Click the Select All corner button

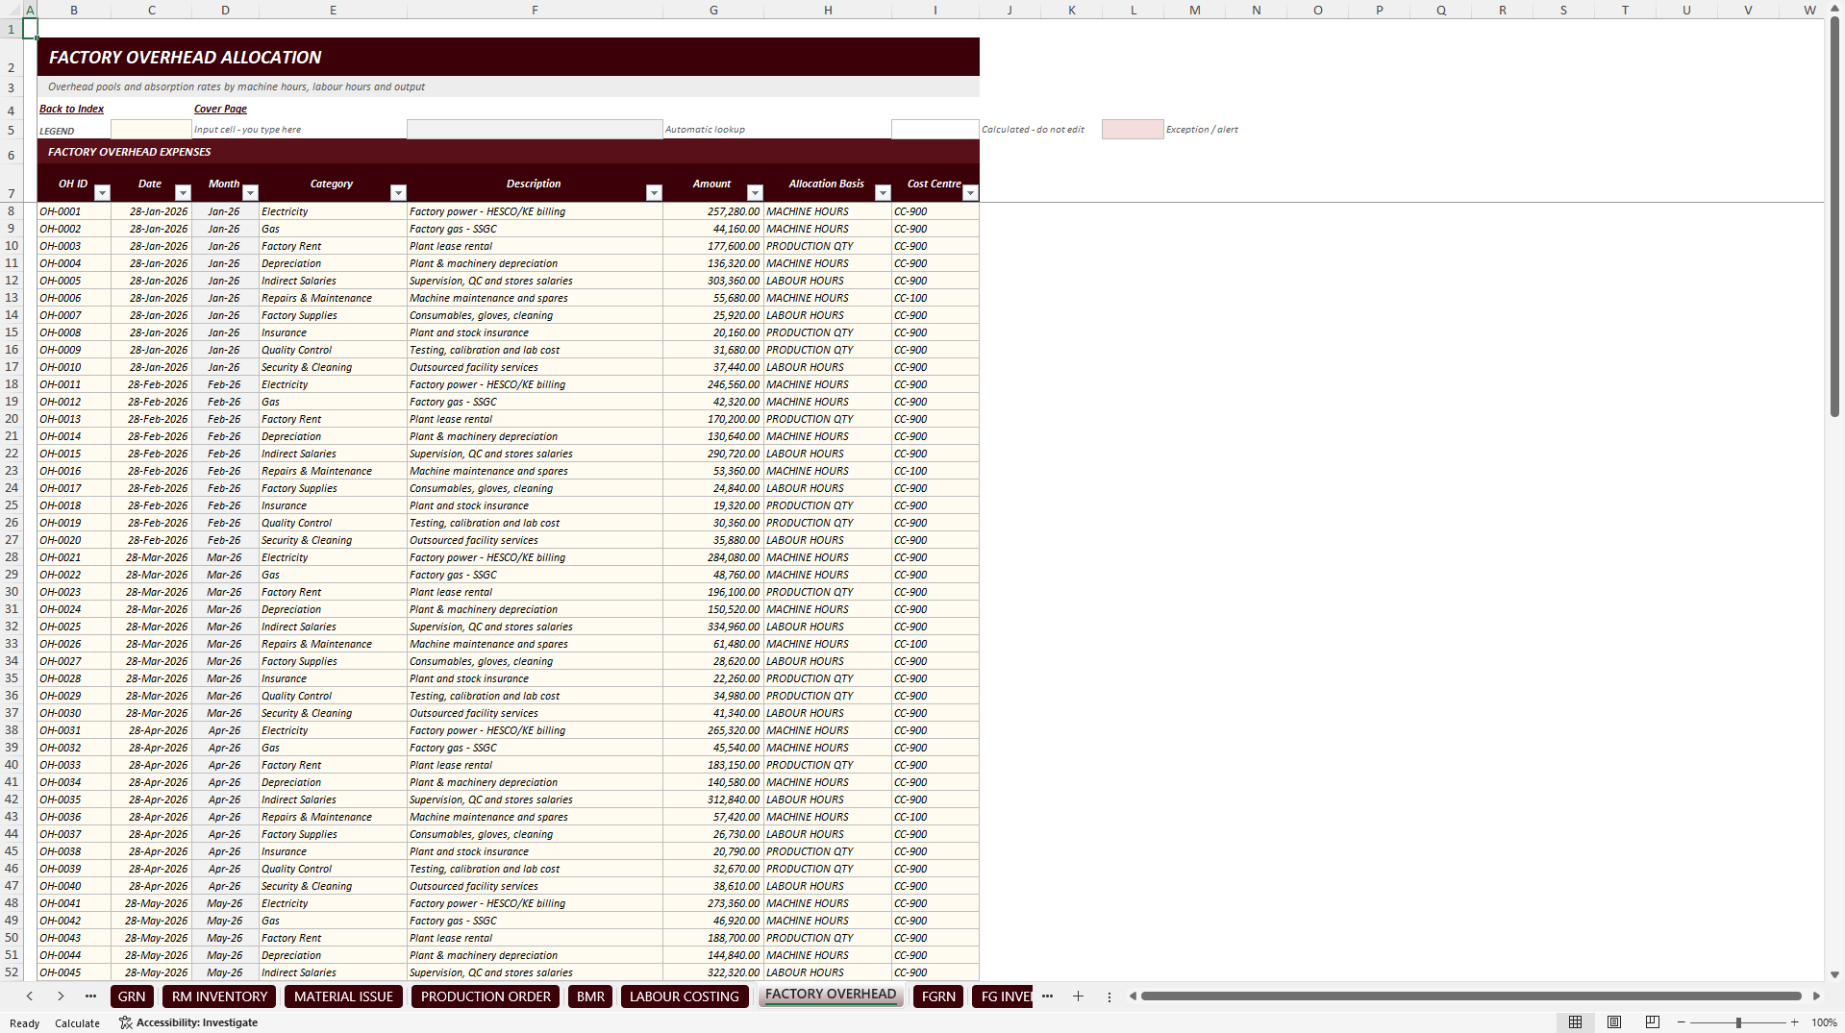11,10
